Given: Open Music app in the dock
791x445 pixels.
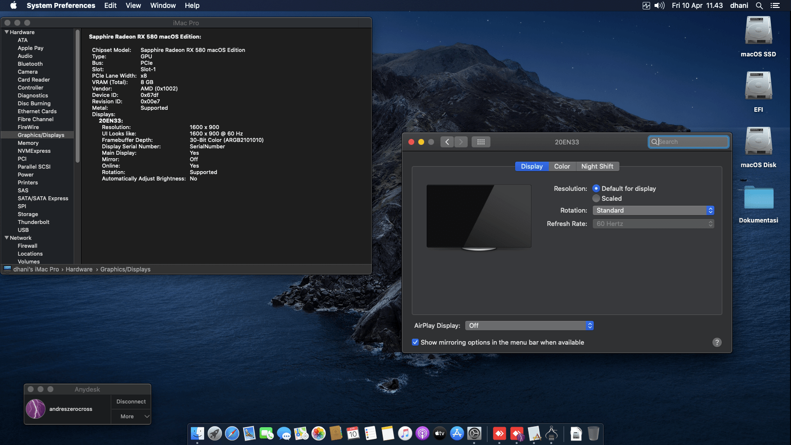Looking at the screenshot, I should [405, 434].
